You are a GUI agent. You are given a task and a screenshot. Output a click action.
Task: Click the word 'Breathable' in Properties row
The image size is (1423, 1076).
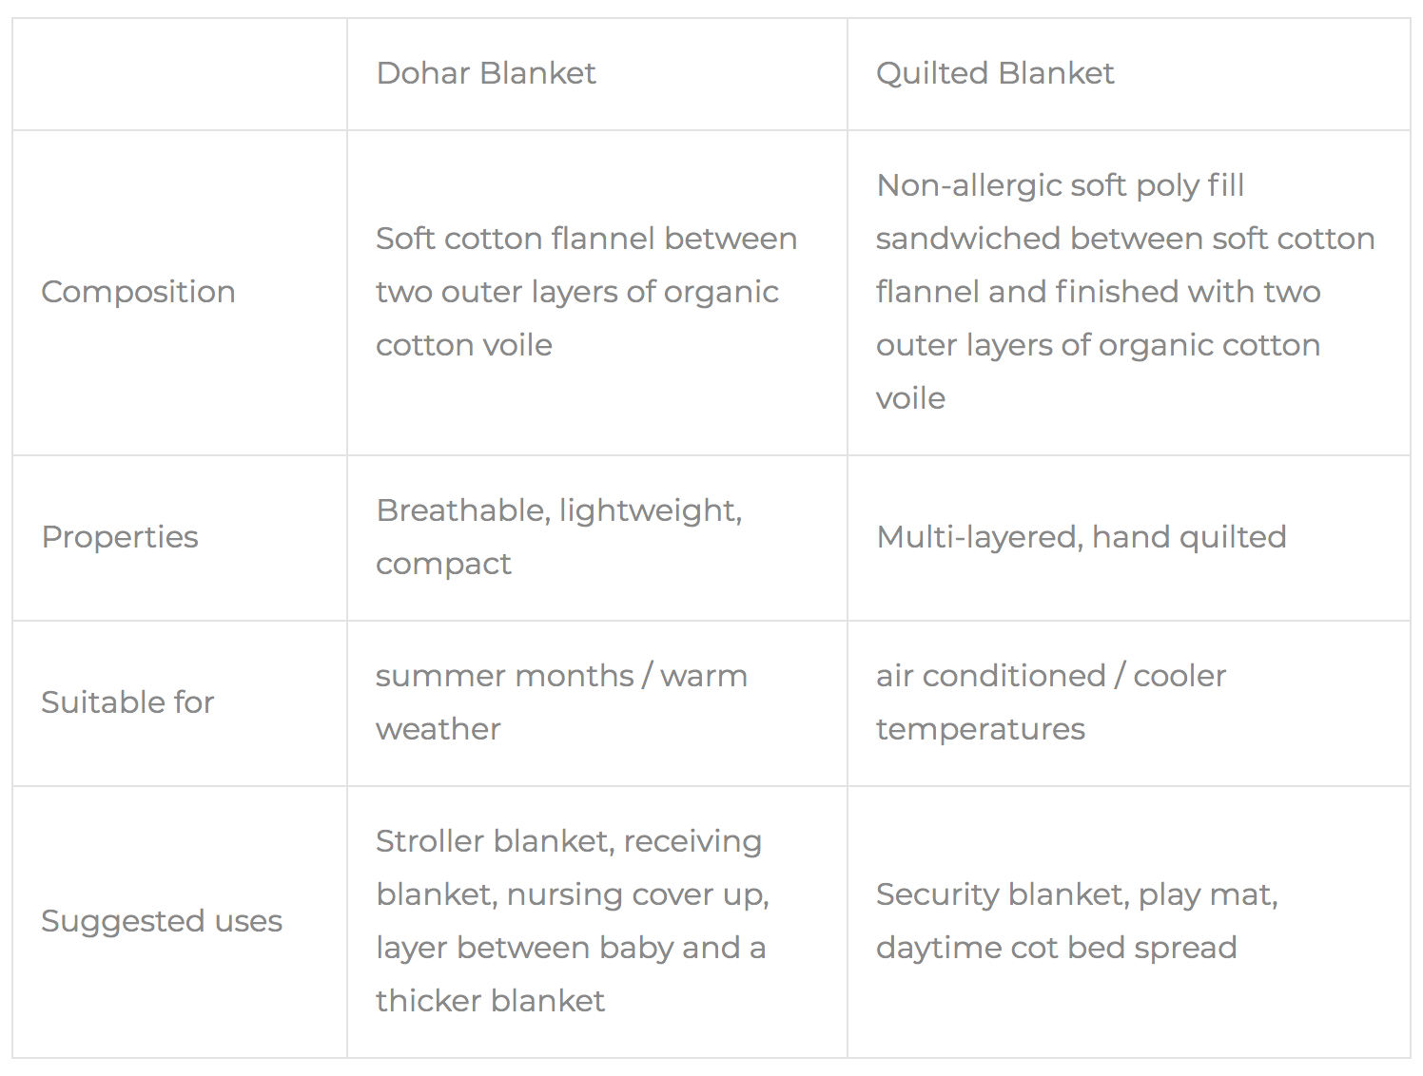pos(462,510)
